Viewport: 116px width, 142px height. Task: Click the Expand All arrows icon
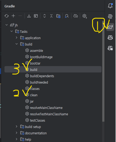coord(45,16)
